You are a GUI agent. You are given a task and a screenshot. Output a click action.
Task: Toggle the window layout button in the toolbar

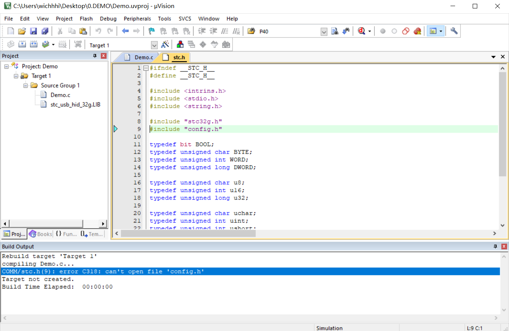433,31
